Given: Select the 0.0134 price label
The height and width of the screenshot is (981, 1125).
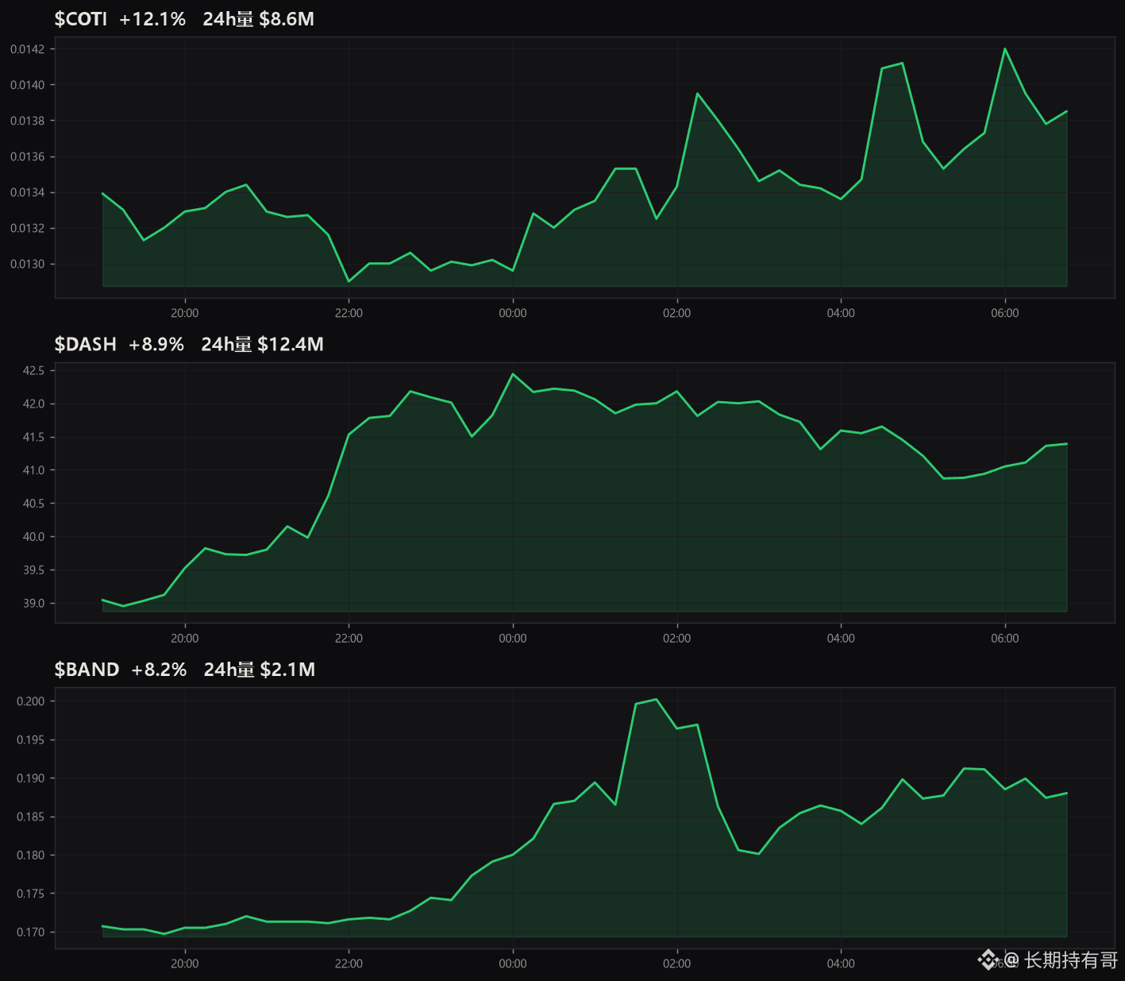Looking at the screenshot, I should (27, 192).
